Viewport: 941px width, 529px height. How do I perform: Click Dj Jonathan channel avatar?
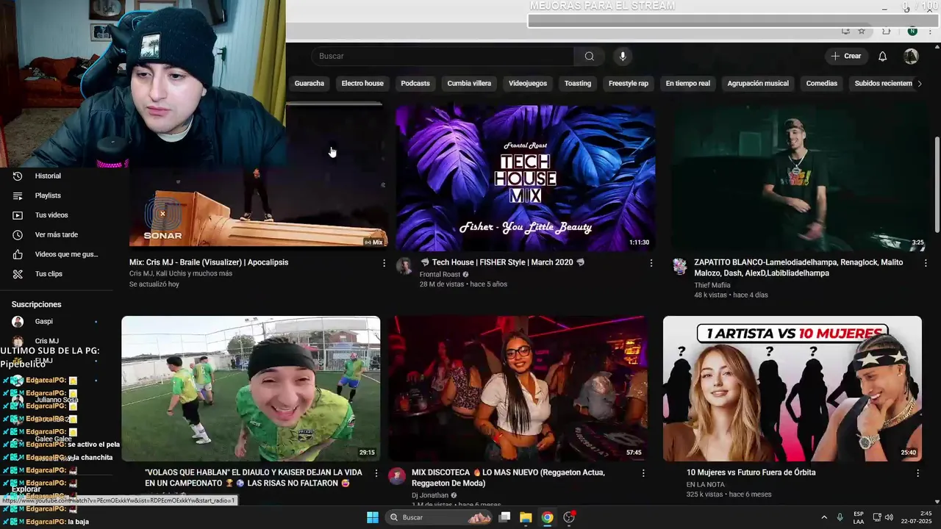point(397,476)
